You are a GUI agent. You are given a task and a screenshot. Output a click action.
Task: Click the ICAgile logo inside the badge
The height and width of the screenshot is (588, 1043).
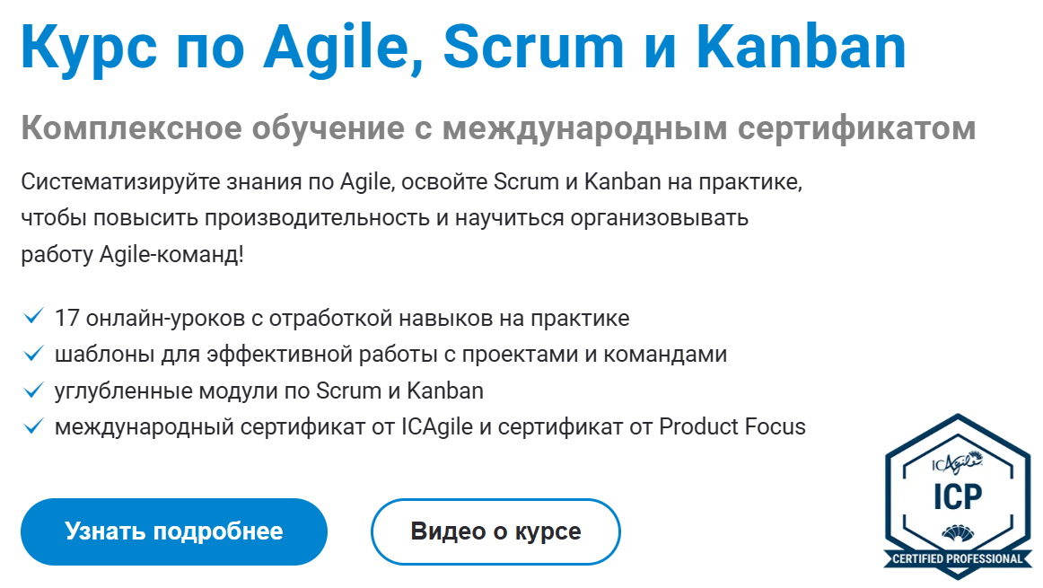pyautogui.click(x=957, y=462)
